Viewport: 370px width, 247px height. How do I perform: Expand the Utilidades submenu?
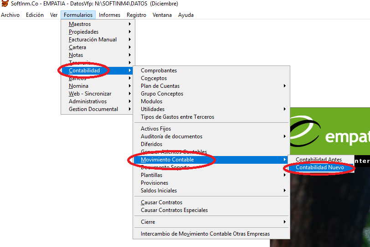click(211, 109)
